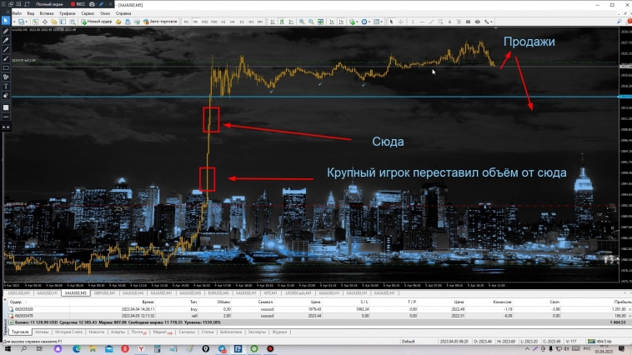
Task: Open Market Watch window icon
Action: pyautogui.click(x=36, y=22)
